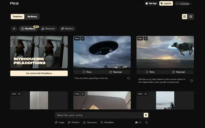The height and width of the screenshot is (128, 205).
Task: Click Retry under the flying cow video
Action: pos(150,72)
